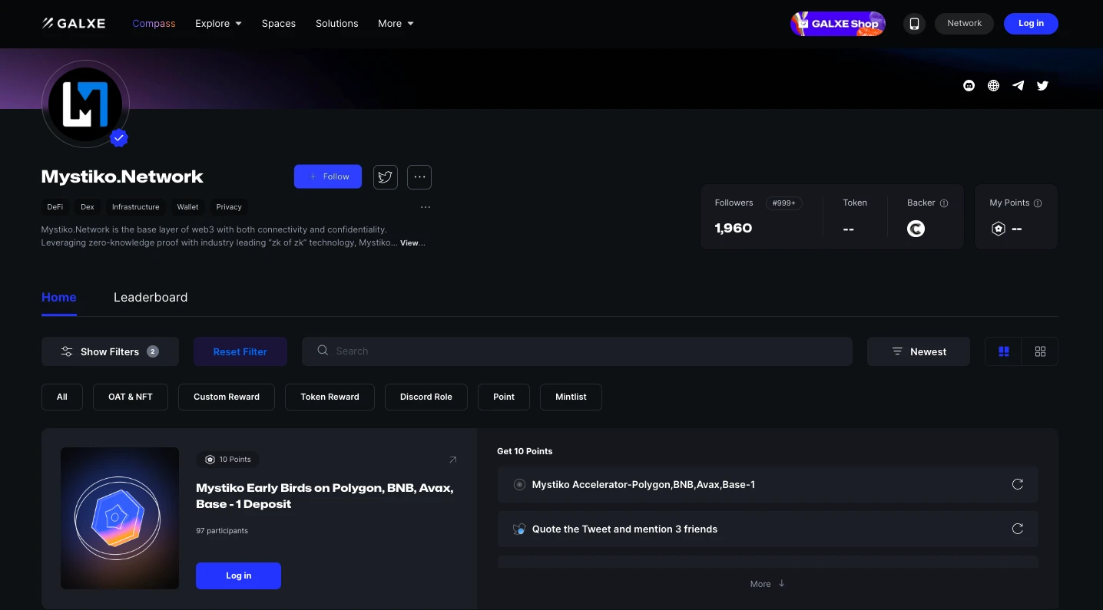
Task: Switch to the Leaderboard tab
Action: pos(151,298)
